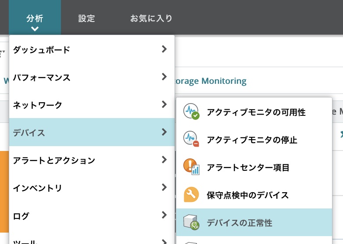Click the chevron beside アラートとアクション
This screenshot has height=244, width=343.
pos(164,160)
